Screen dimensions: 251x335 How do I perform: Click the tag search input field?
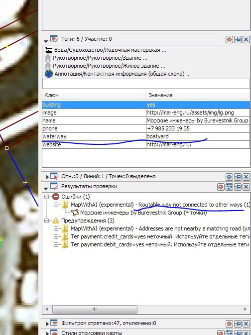146,84
